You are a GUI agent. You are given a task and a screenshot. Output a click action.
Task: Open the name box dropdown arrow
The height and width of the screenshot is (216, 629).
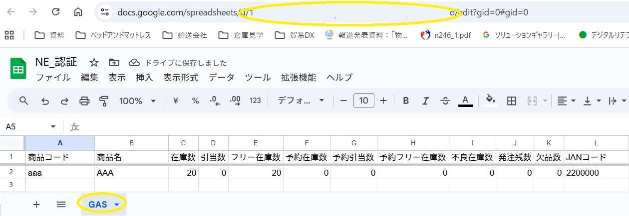pyautogui.click(x=53, y=127)
